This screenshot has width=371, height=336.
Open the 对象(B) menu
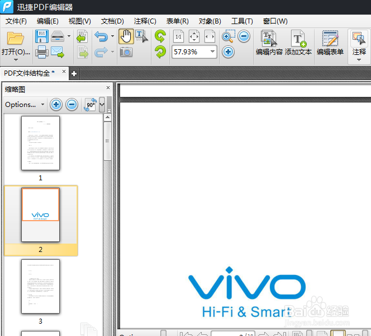click(210, 21)
